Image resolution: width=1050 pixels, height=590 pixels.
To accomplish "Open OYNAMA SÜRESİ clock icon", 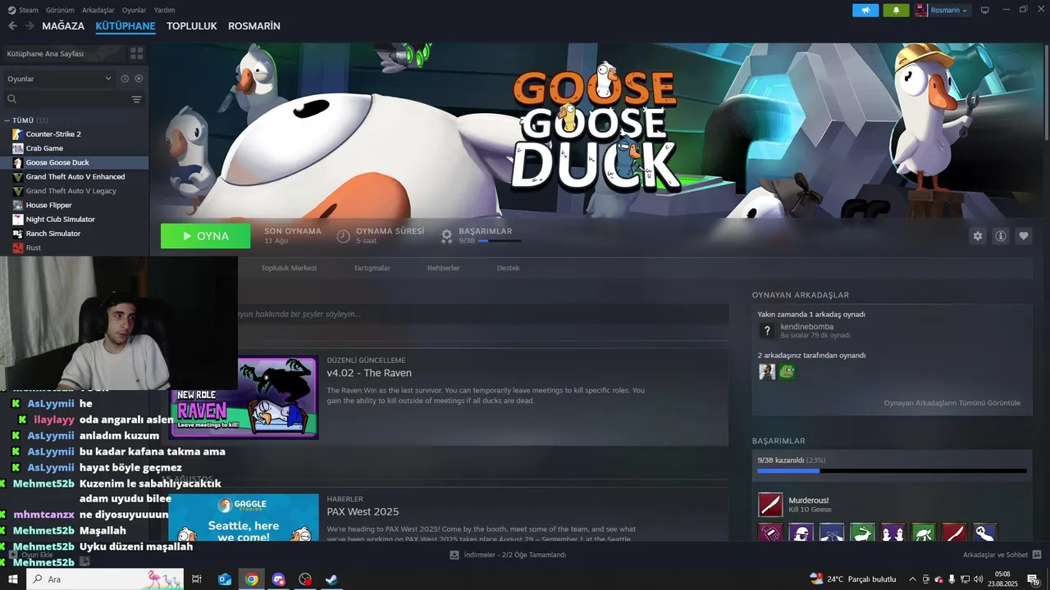I will point(343,236).
